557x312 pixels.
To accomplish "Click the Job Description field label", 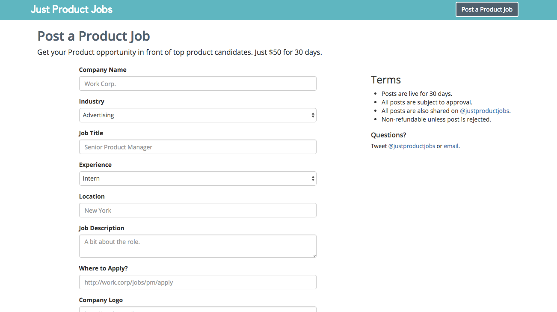I will [x=102, y=228].
